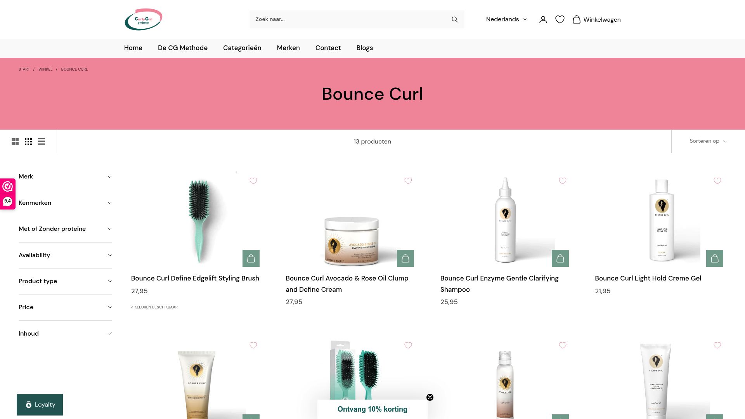Wishlist heart on spray bottle product

pyautogui.click(x=563, y=345)
